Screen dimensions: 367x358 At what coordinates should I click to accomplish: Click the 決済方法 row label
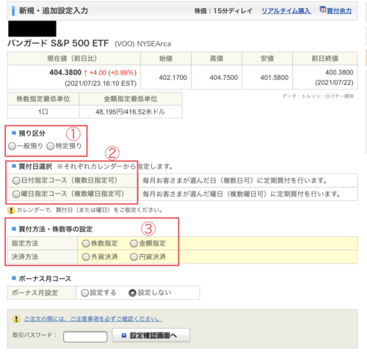[25, 257]
